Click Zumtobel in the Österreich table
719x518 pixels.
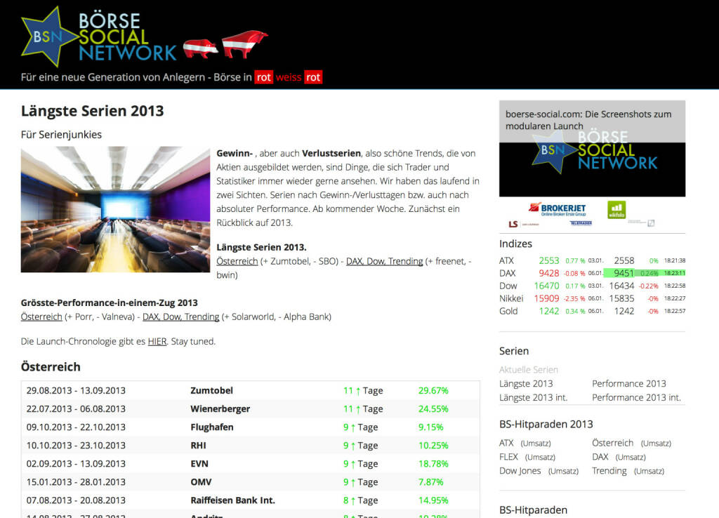[x=211, y=390]
